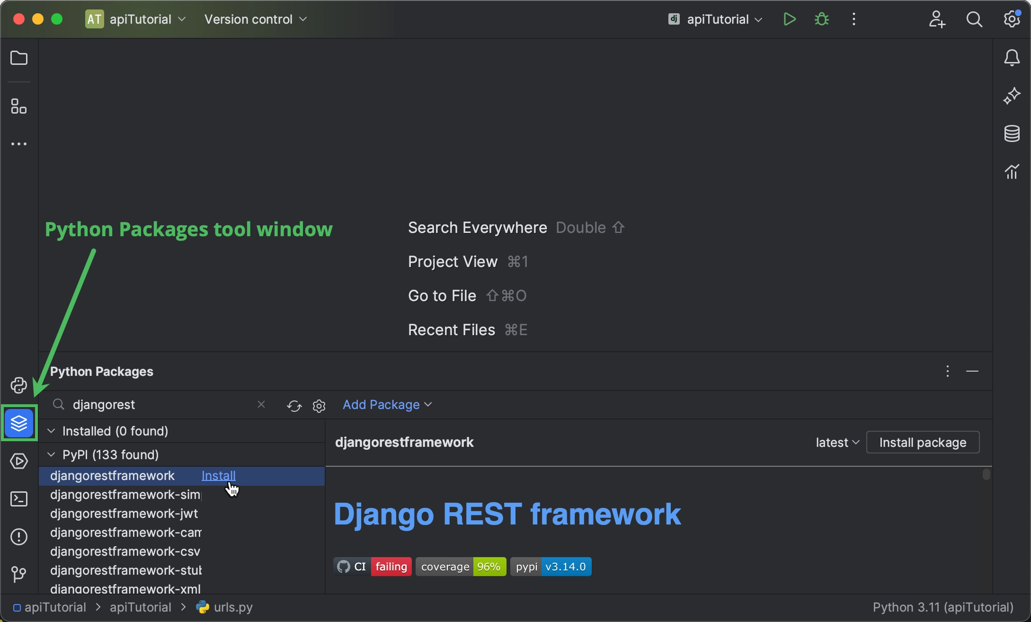The width and height of the screenshot is (1031, 622).
Task: Open Python Packages panel options menu
Action: click(947, 371)
